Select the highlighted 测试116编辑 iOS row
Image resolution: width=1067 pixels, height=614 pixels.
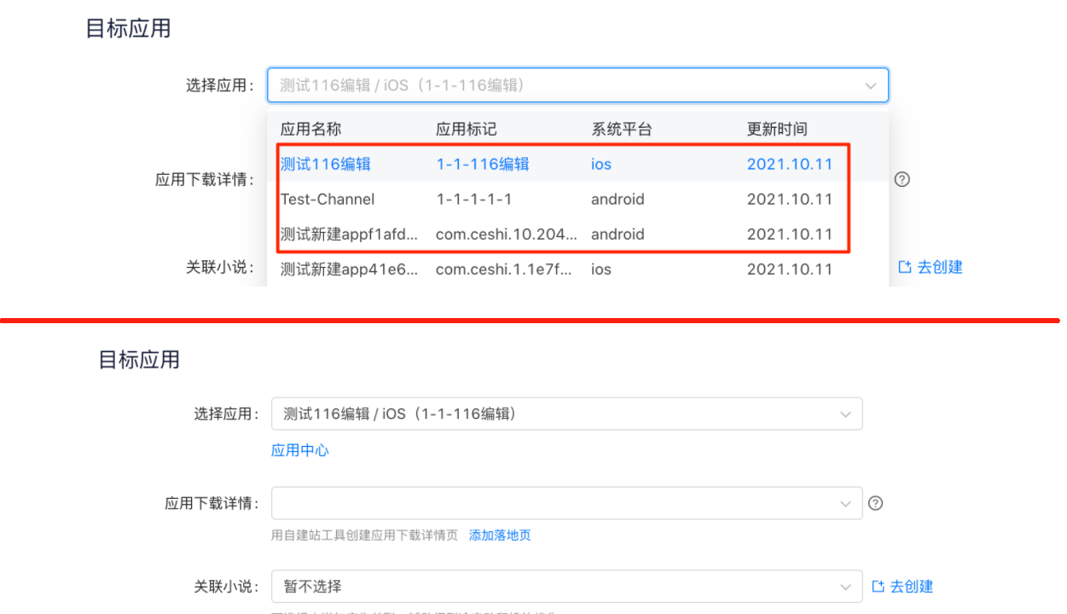point(326,164)
